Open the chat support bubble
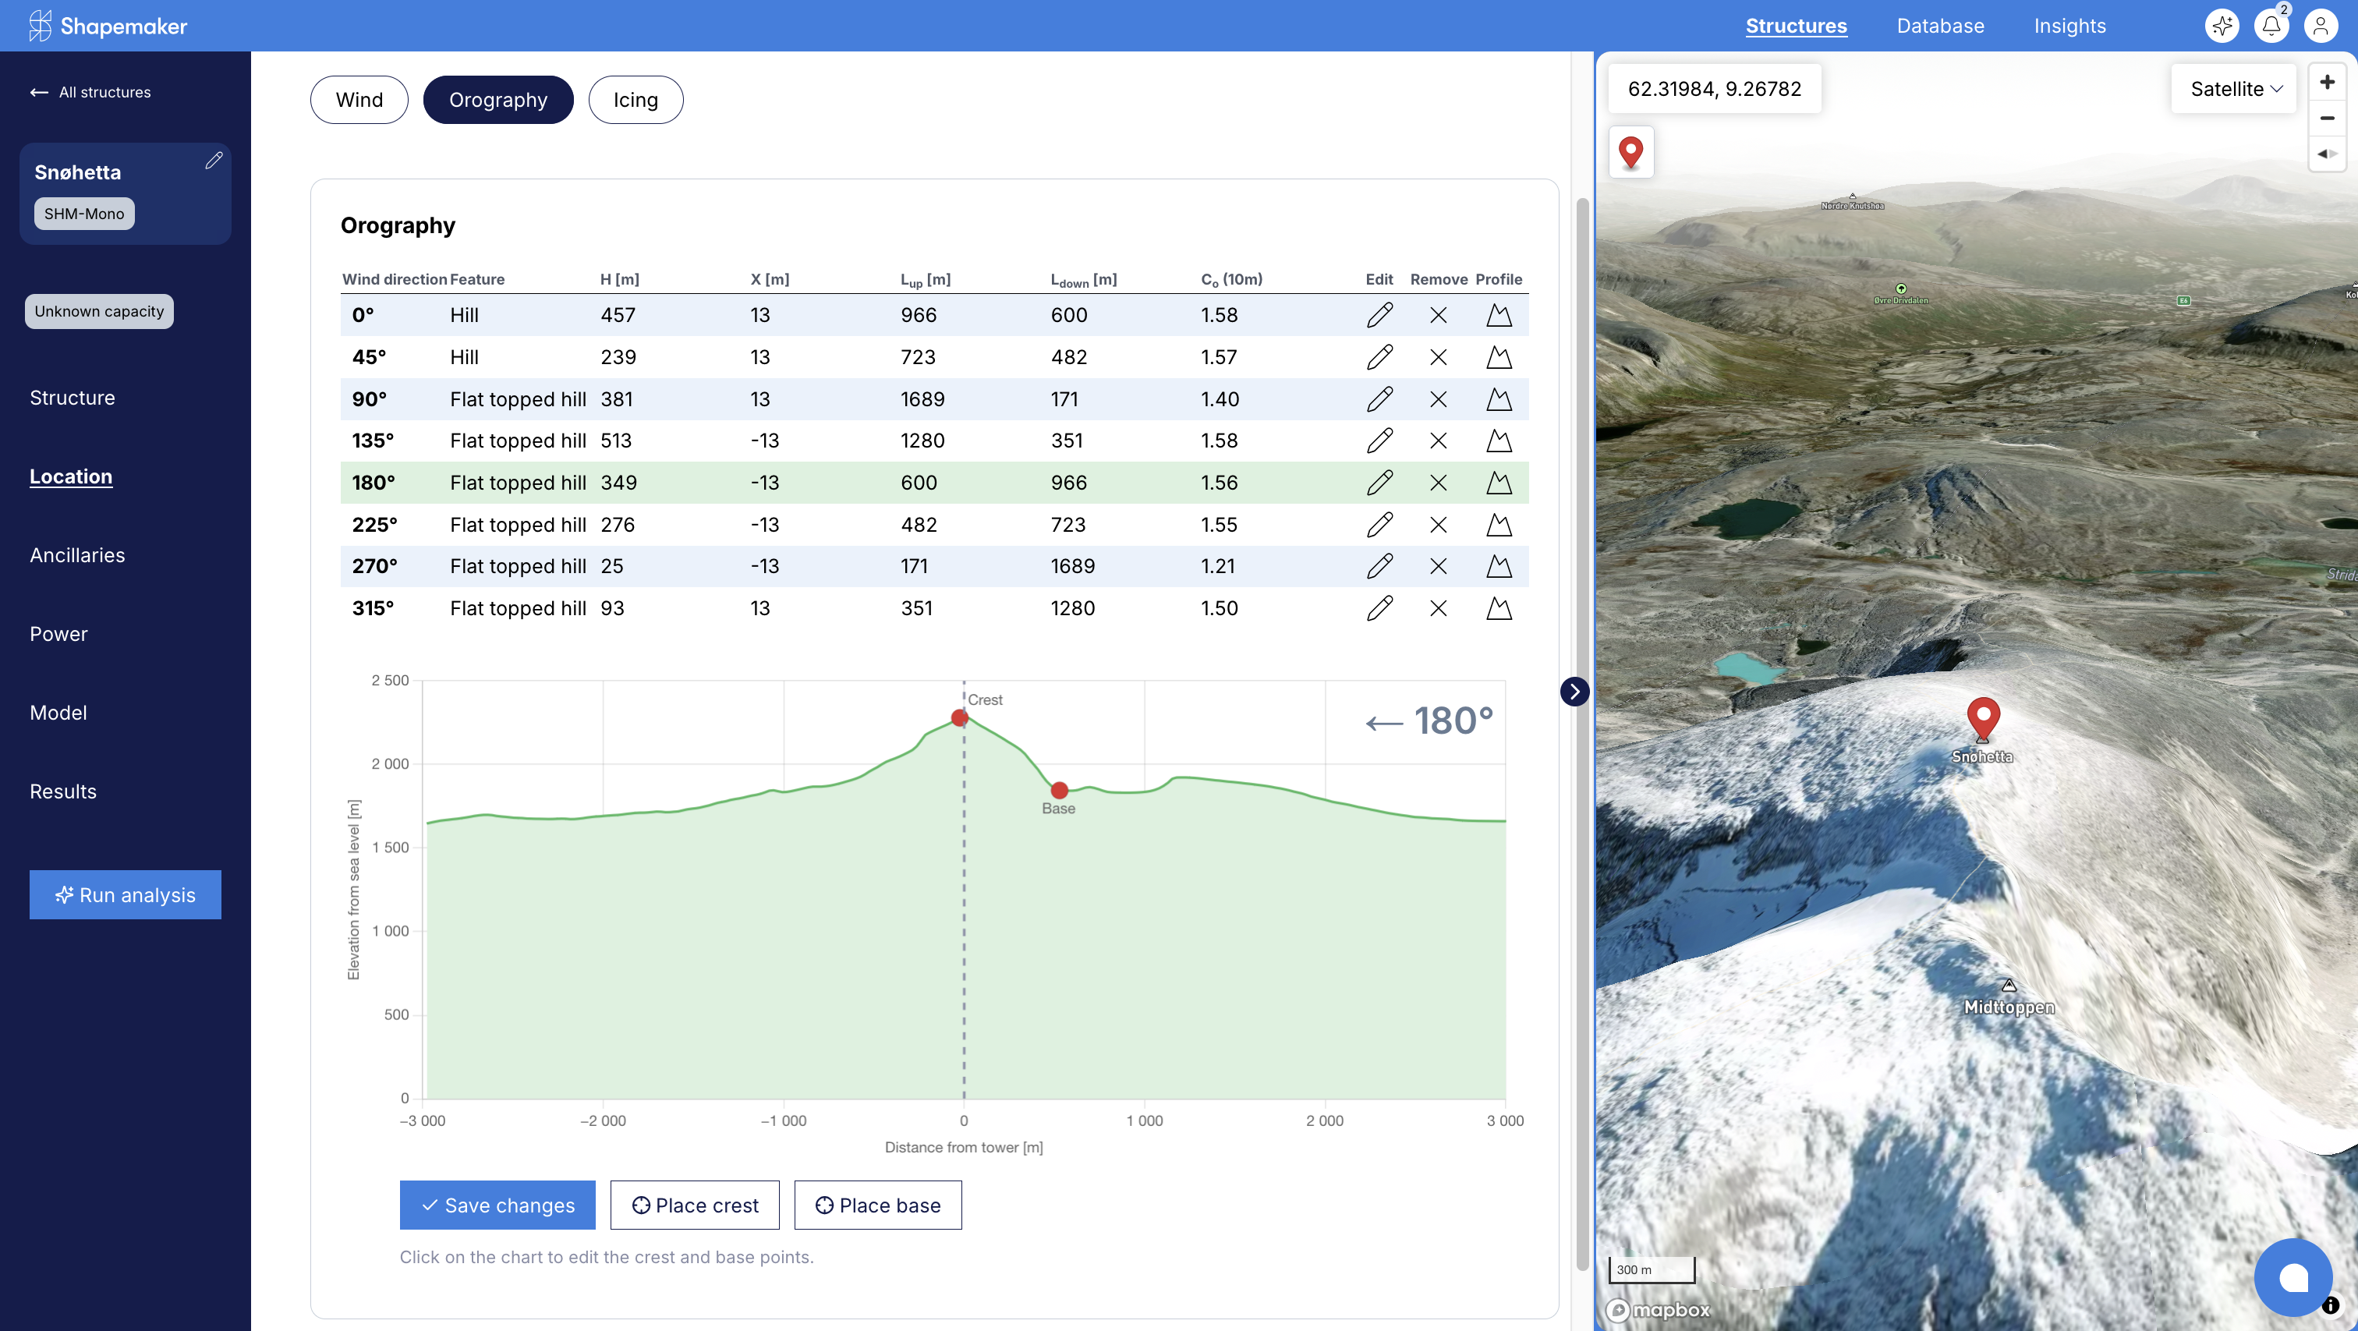This screenshot has width=2358, height=1331. point(2293,1277)
